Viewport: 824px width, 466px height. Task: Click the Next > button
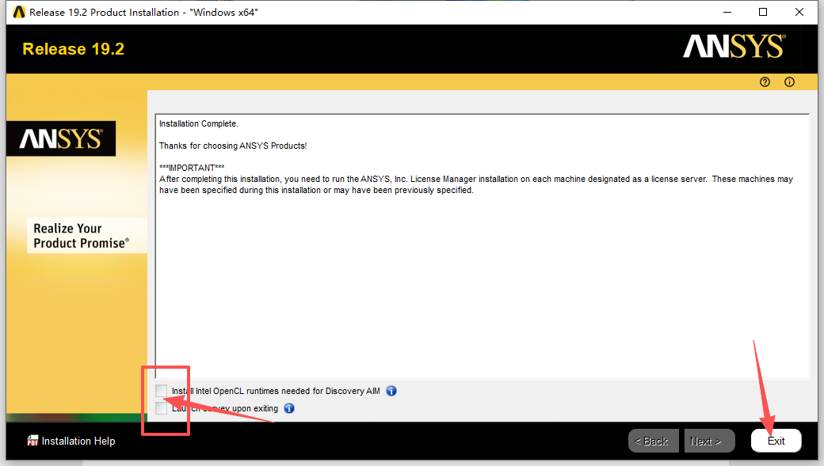[705, 441]
